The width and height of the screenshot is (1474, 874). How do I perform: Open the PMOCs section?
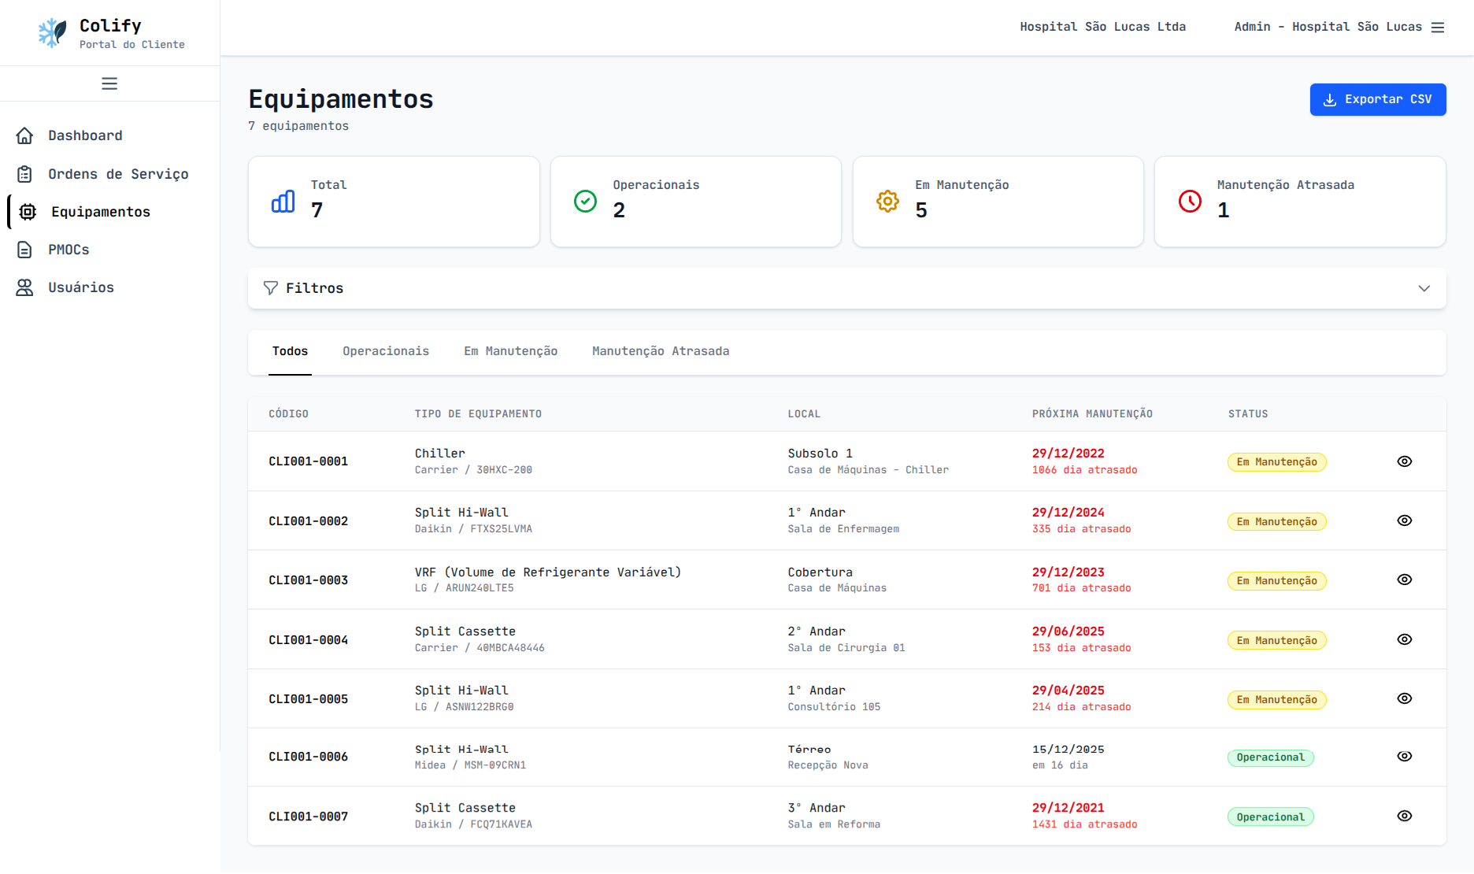tap(69, 250)
